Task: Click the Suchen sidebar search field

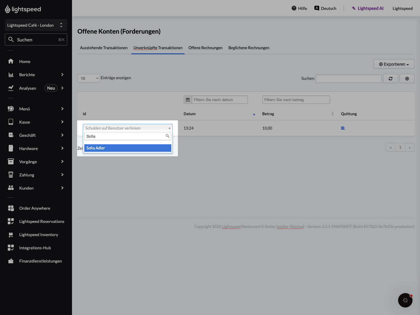Action: click(x=36, y=40)
